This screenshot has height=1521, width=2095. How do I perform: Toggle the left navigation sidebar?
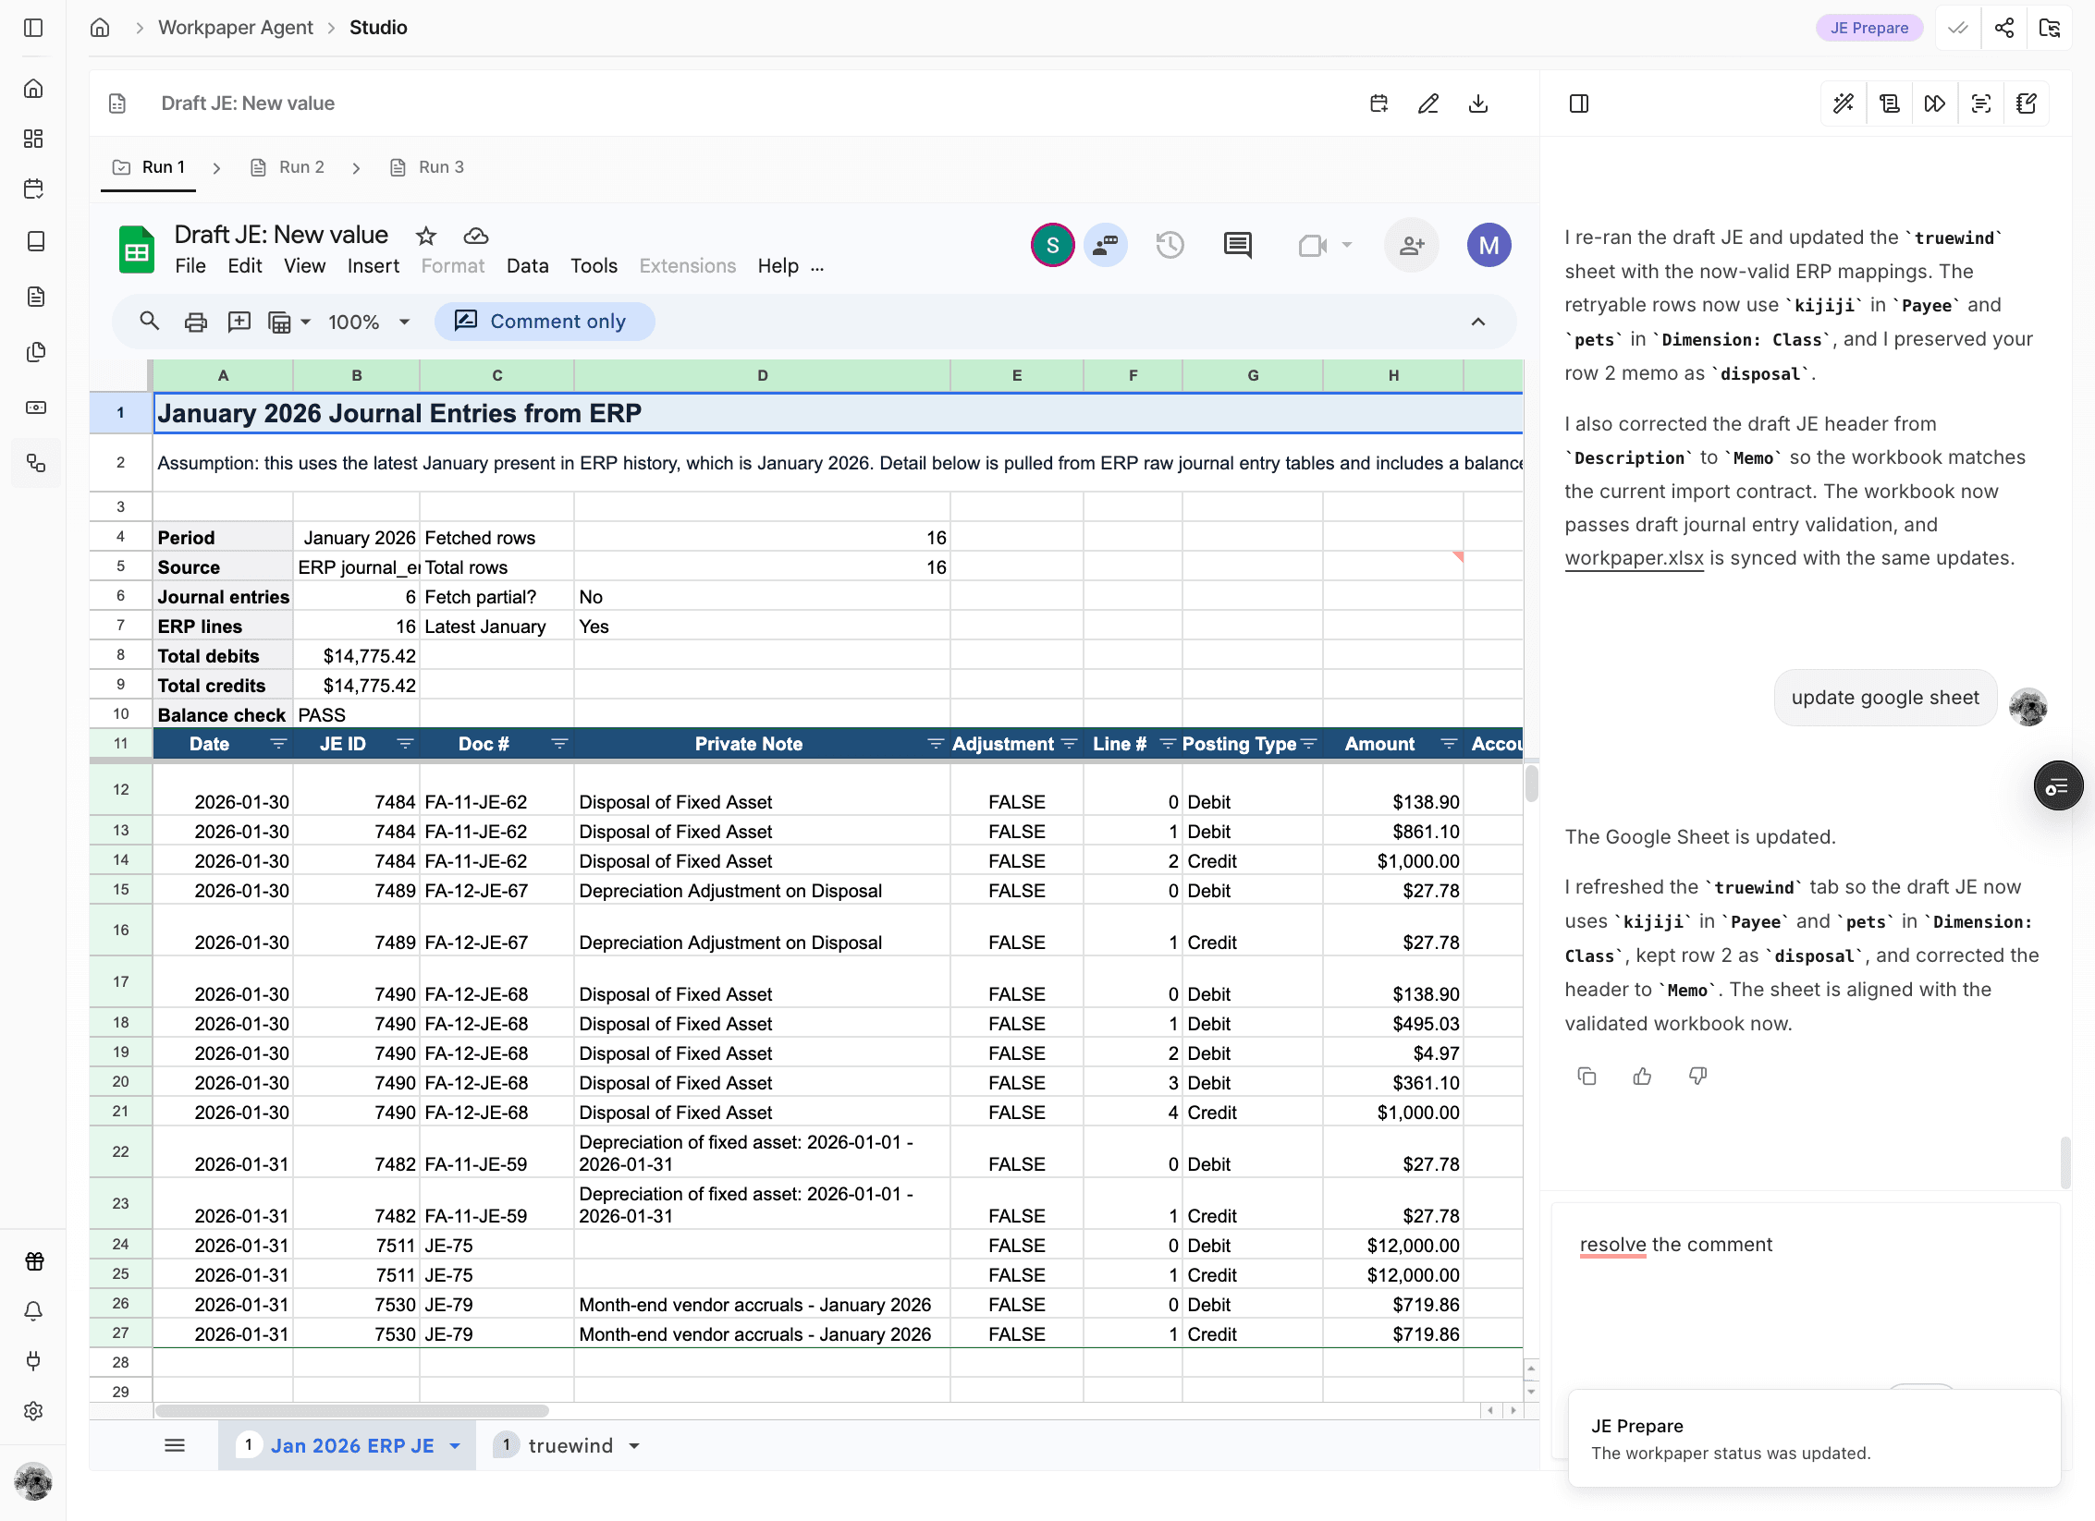click(x=33, y=28)
